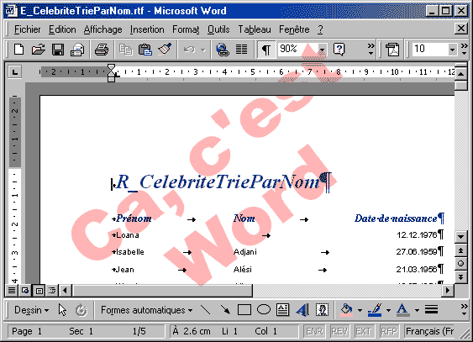Go to next page button
The height and width of the screenshot is (342, 473).
click(461, 276)
